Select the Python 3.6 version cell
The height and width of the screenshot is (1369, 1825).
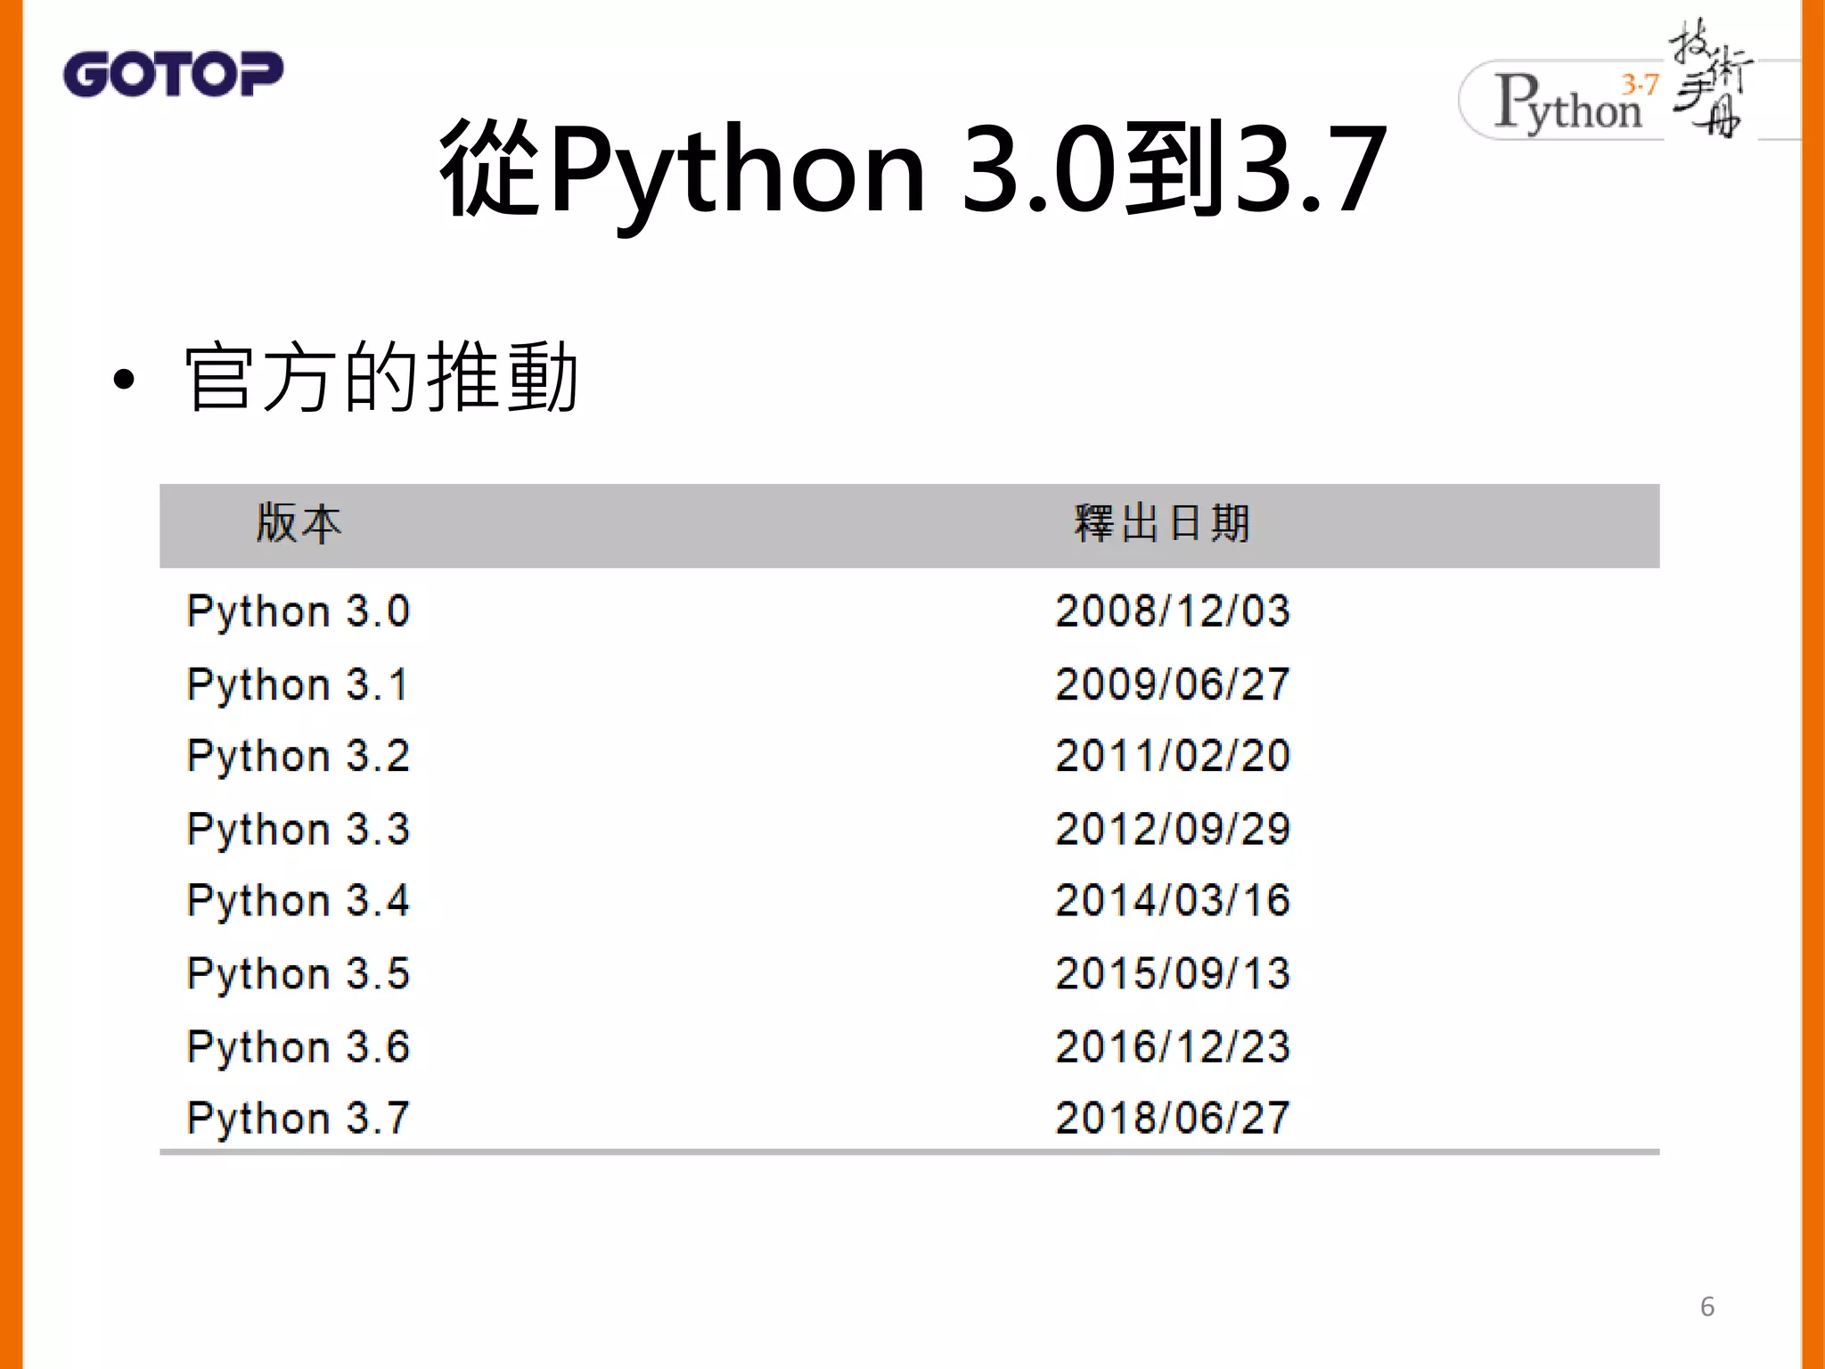click(299, 1048)
